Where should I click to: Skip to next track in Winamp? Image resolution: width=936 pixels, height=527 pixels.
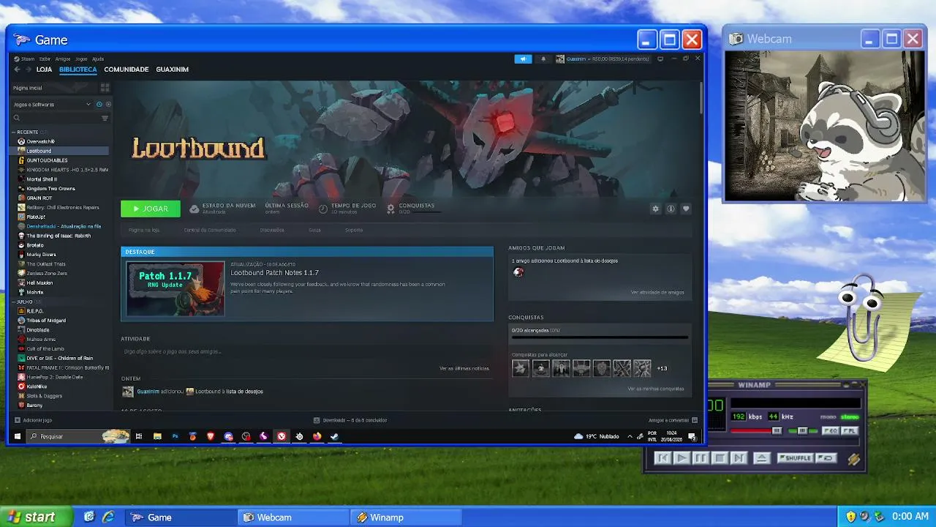739,458
